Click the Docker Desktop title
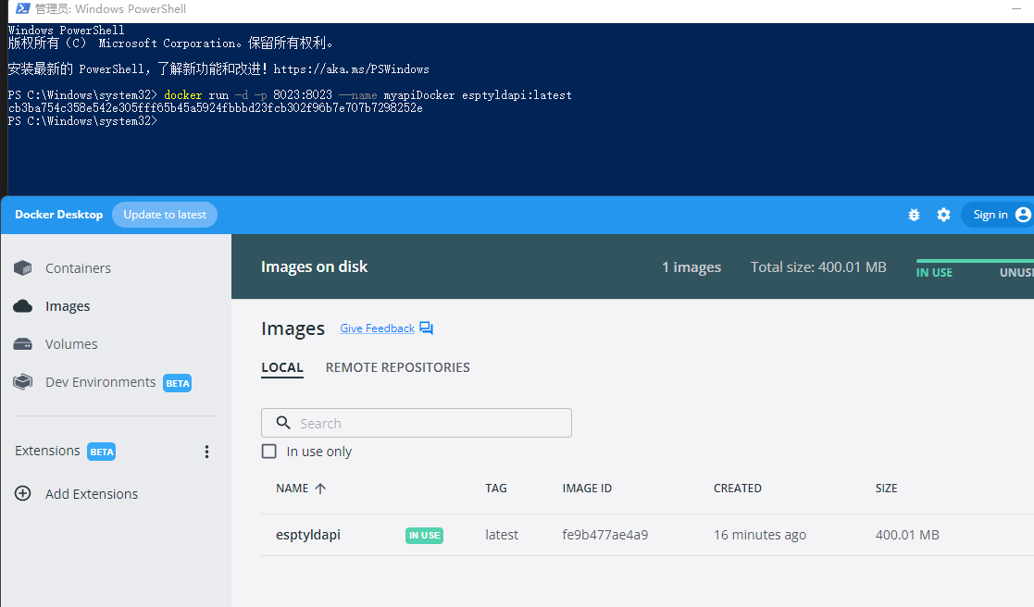 58,215
